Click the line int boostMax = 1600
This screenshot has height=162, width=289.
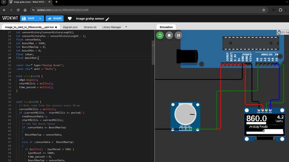click(x=31, y=43)
